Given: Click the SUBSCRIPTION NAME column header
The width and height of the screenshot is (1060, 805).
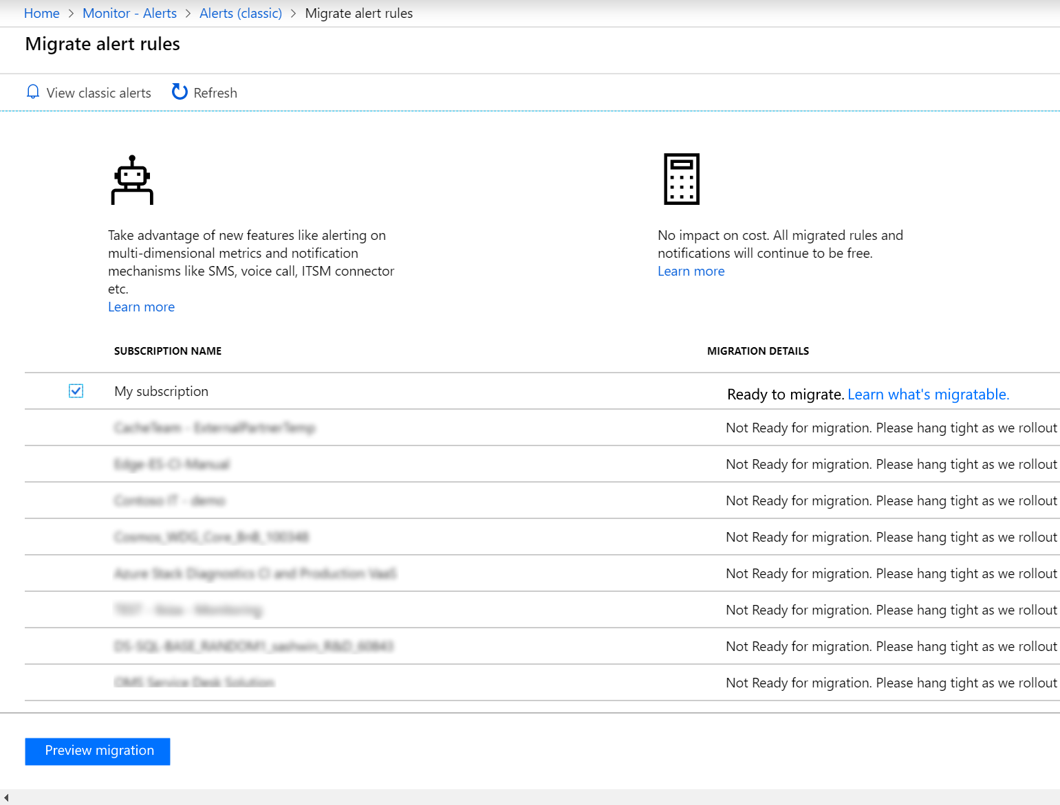Looking at the screenshot, I should tap(167, 351).
